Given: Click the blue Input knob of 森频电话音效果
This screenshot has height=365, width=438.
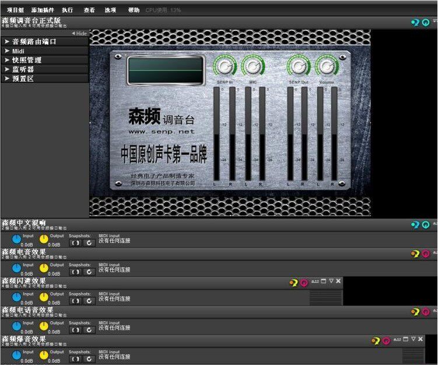Looking at the screenshot, I should [x=16, y=326].
